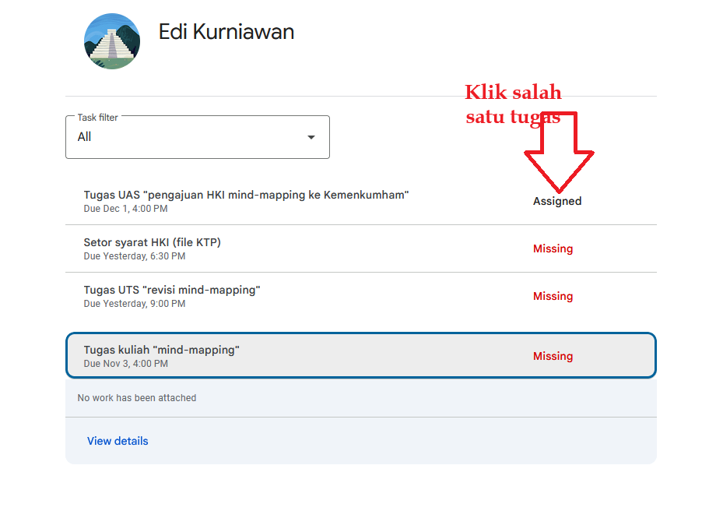Image resolution: width=702 pixels, height=518 pixels.
Task: Click the red "Klik salah satu tugas" text
Action: coord(513,104)
